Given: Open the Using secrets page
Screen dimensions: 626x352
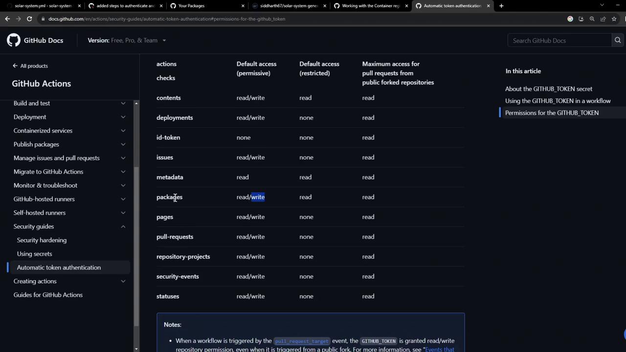Looking at the screenshot, I should tap(34, 254).
